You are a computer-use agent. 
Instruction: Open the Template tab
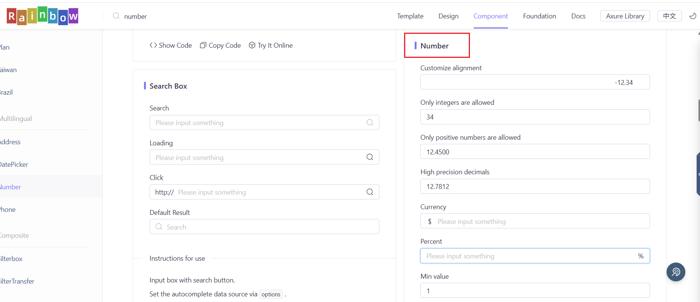coord(410,16)
